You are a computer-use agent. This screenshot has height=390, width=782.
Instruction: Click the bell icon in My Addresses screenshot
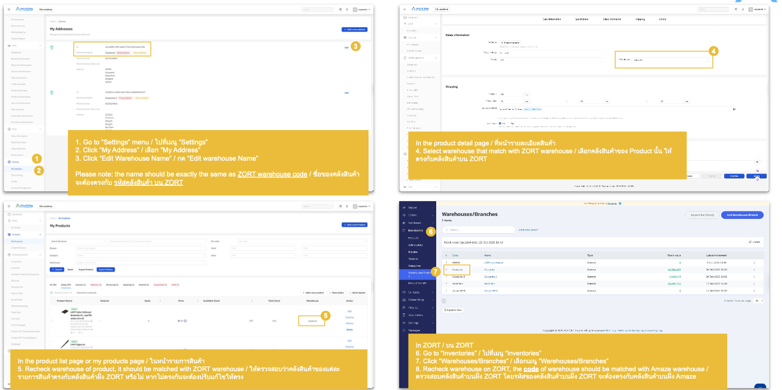[347, 9]
